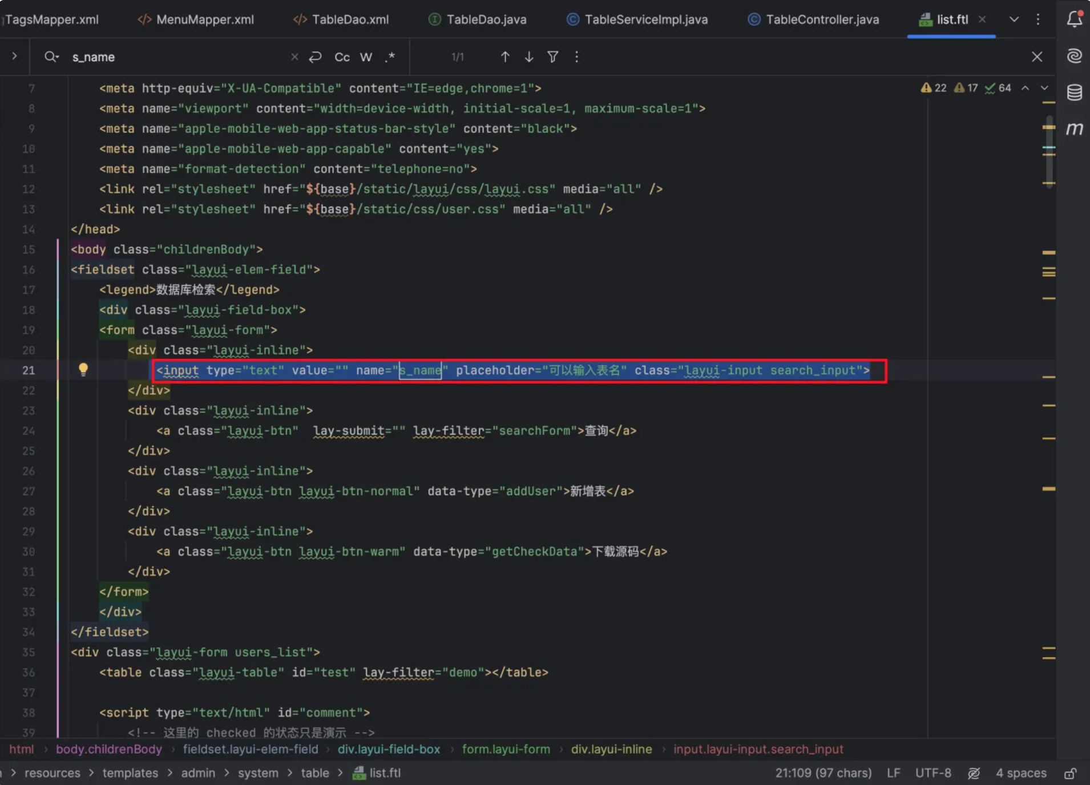Show hidden editor tabs dropdown
Image resolution: width=1090 pixels, height=785 pixels.
(1014, 19)
